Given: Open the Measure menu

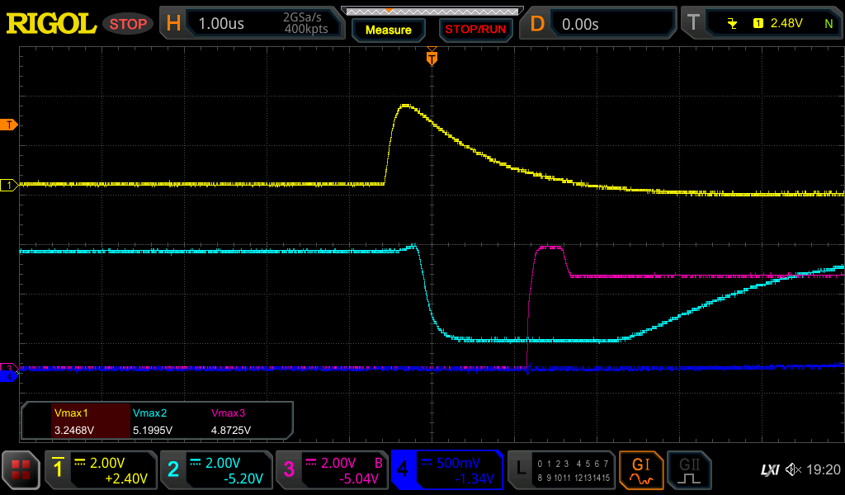Looking at the screenshot, I should click(388, 31).
